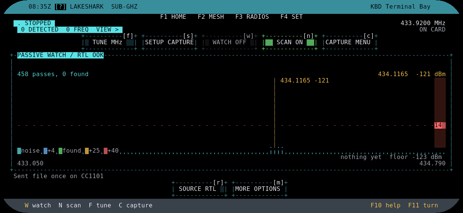Click the C capture shortcut hint
This screenshot has height=213, width=463.
[136, 205]
